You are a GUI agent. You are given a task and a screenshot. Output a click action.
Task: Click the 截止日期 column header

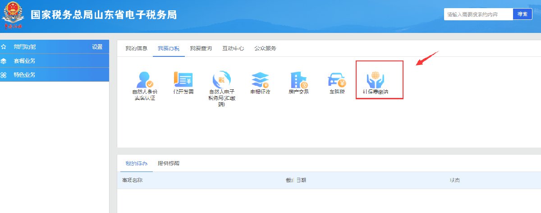point(296,181)
